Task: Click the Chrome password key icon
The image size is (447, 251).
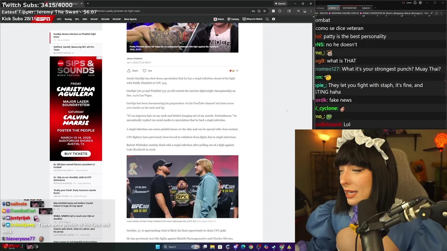Action: point(254,11)
